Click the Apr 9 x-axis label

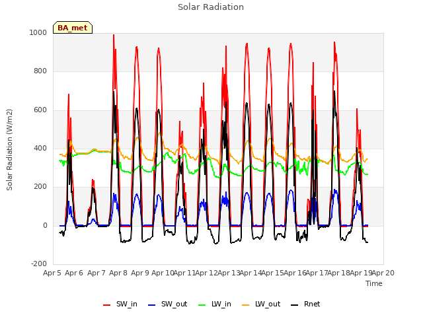(140, 273)
